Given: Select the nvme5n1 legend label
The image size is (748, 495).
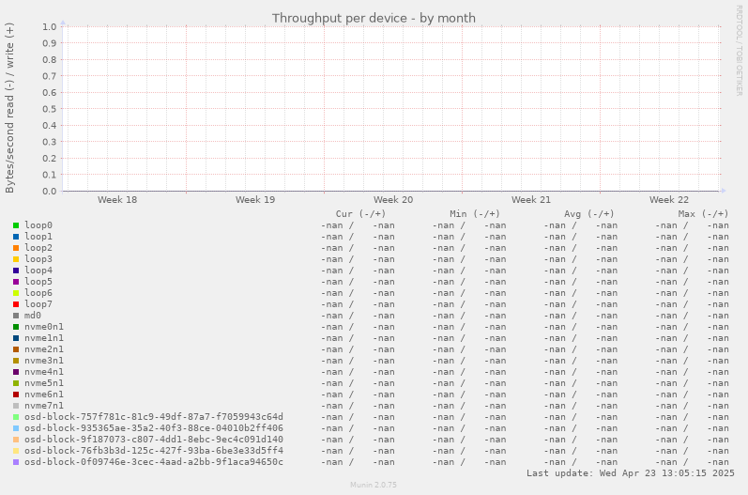Looking at the screenshot, I should coord(44,383).
